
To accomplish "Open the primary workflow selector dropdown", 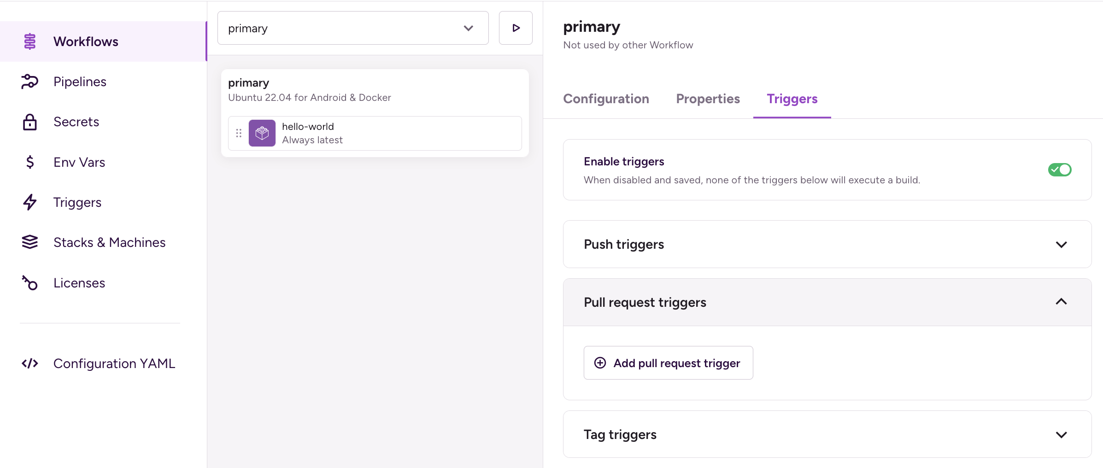I will pos(353,28).
